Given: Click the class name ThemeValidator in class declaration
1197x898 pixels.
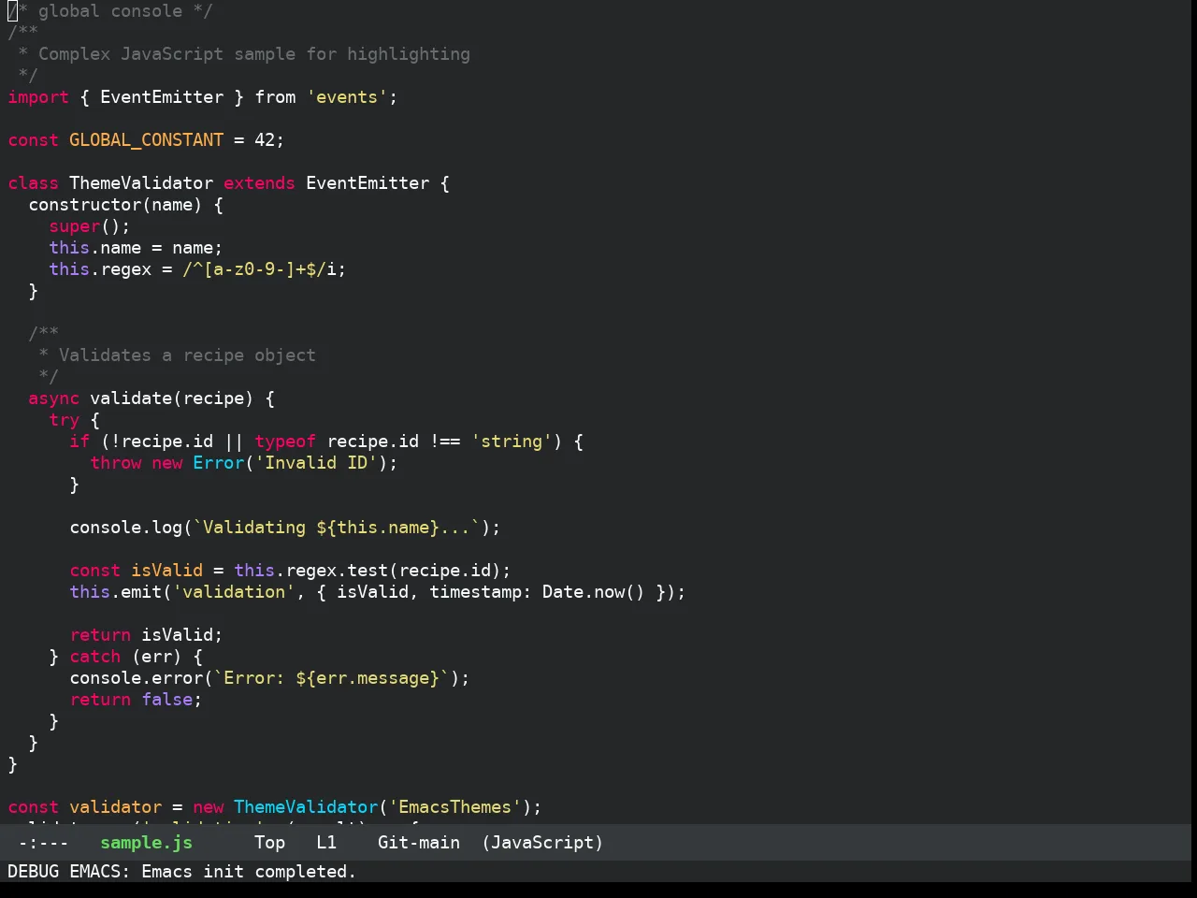Looking at the screenshot, I should click(x=141, y=183).
